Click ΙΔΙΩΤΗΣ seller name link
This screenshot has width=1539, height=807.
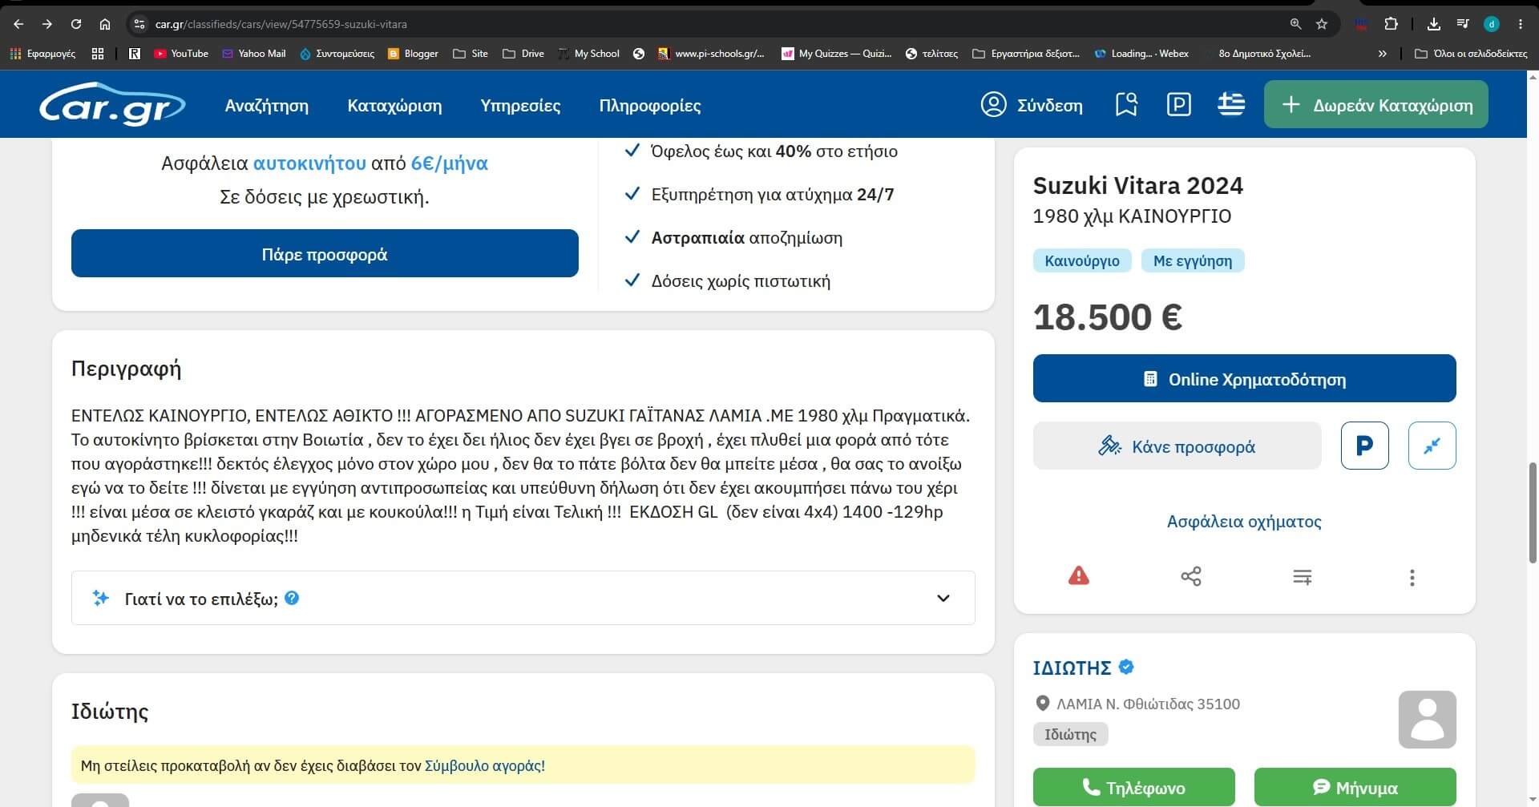[x=1072, y=668]
